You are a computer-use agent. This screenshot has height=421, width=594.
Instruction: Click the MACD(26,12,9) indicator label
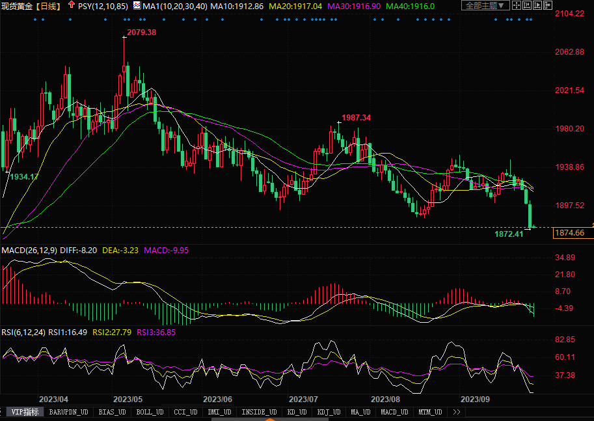click(29, 250)
